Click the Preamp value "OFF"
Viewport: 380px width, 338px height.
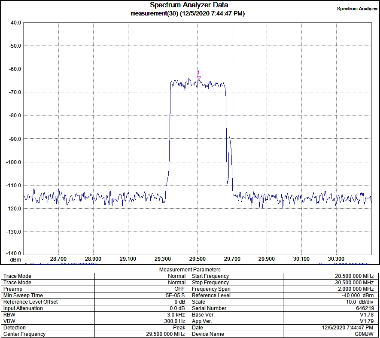(179, 289)
